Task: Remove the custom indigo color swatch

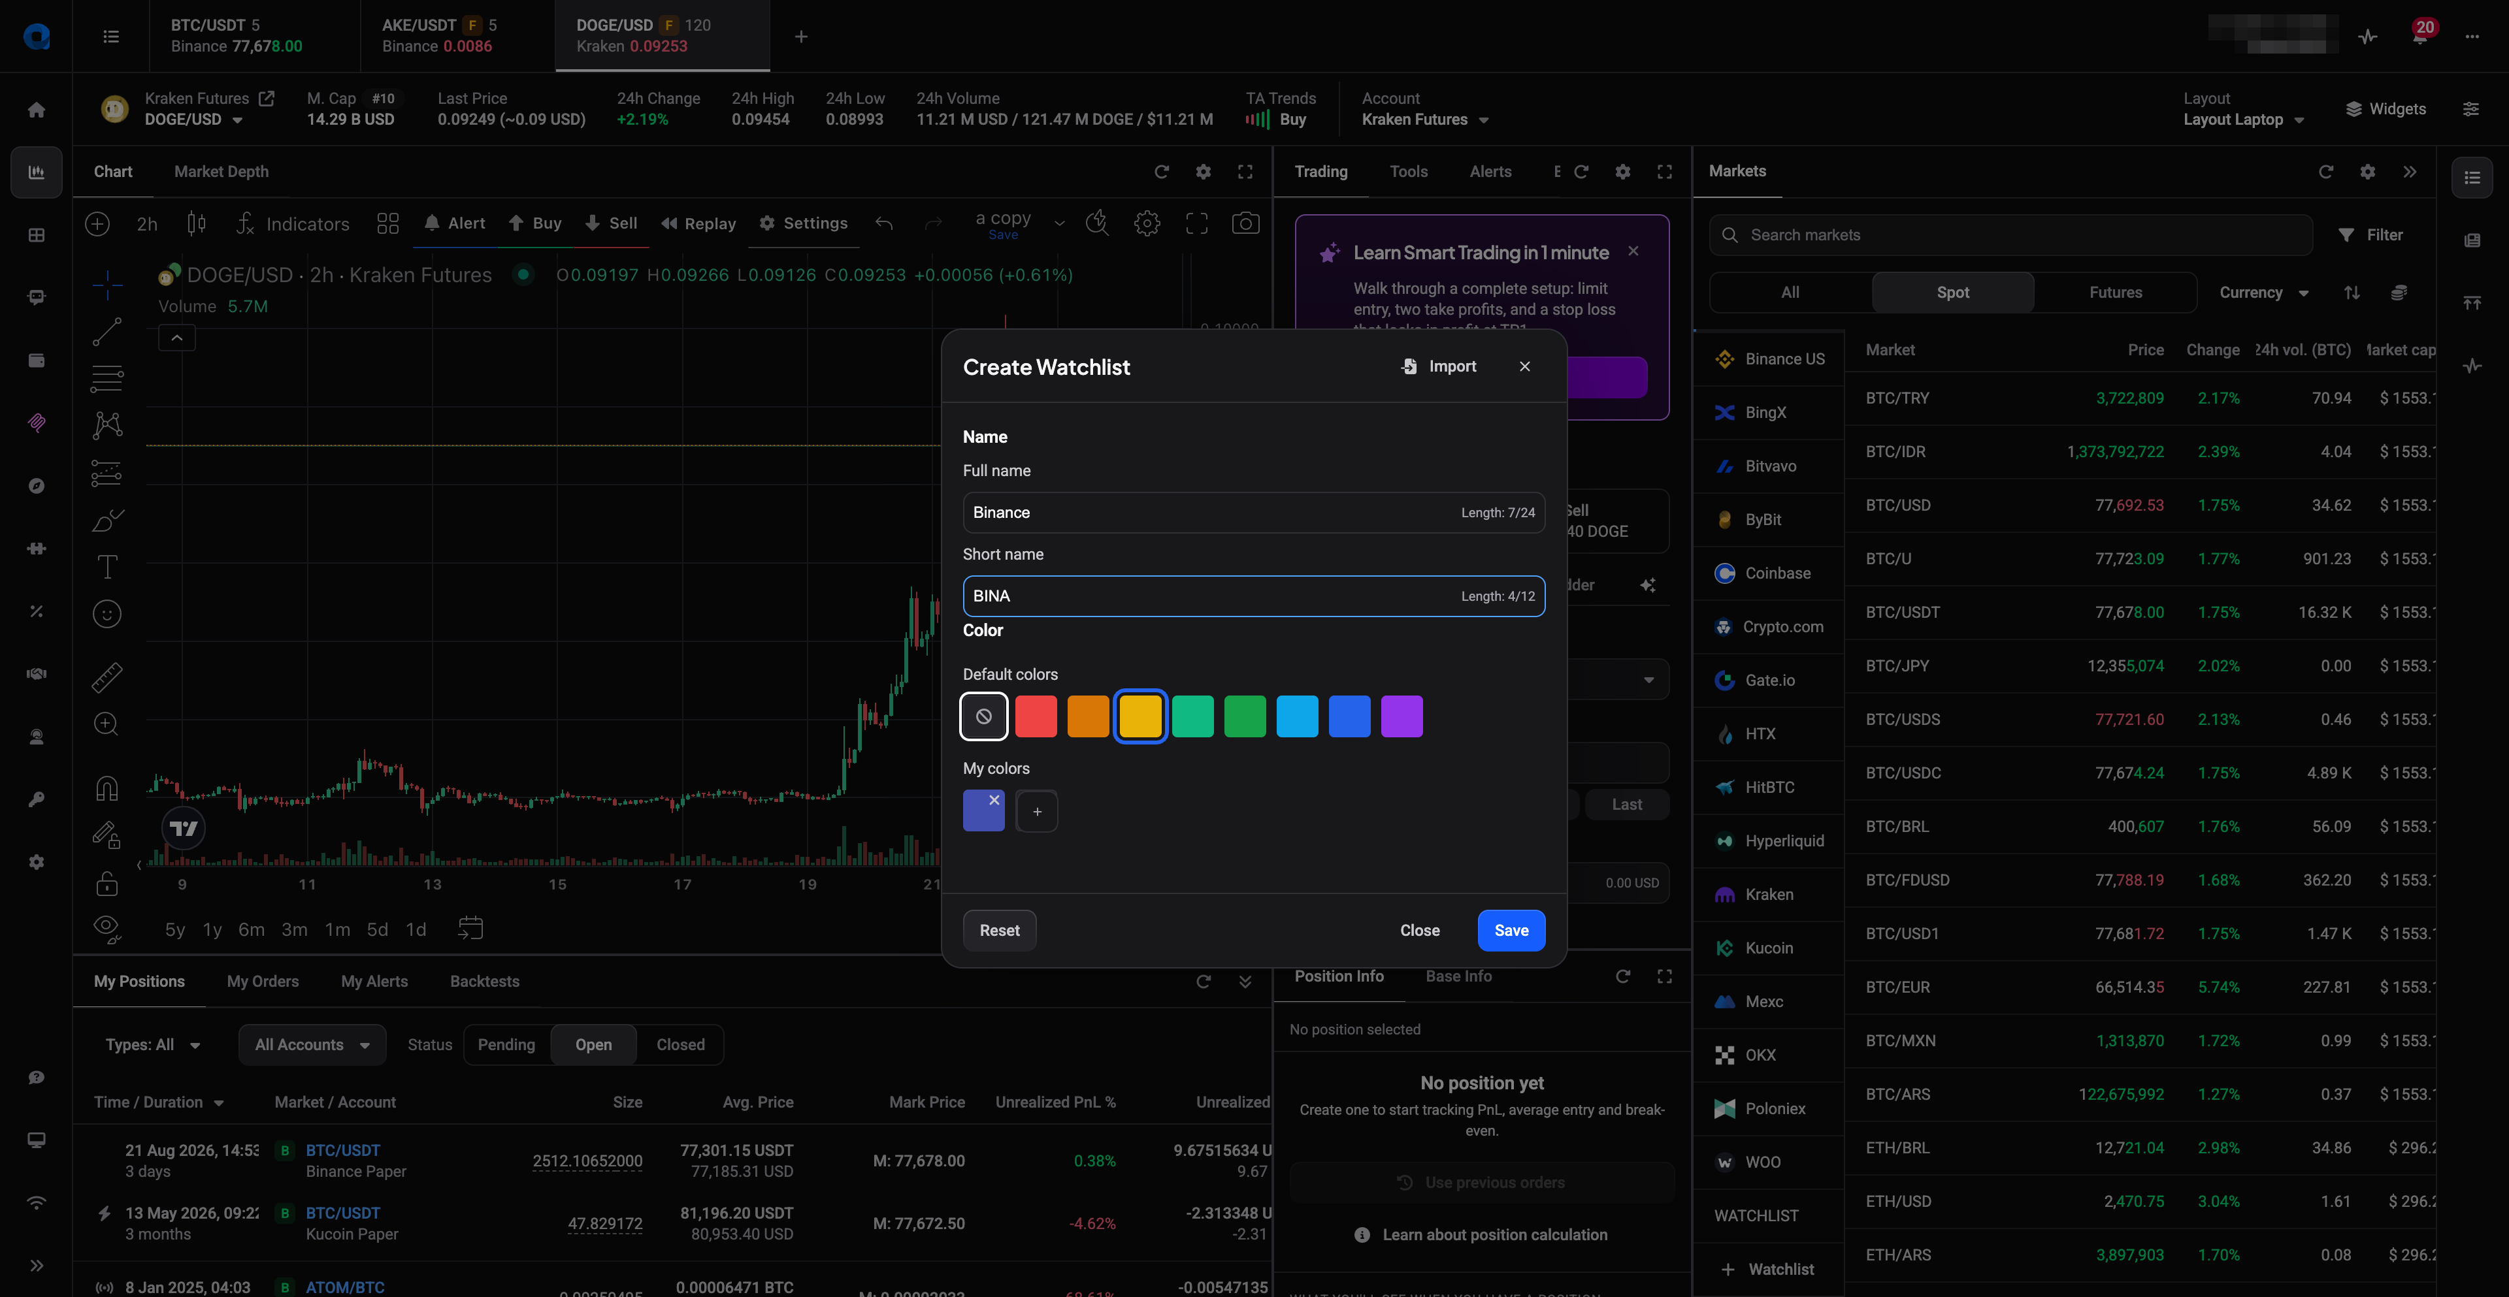Action: [994, 799]
